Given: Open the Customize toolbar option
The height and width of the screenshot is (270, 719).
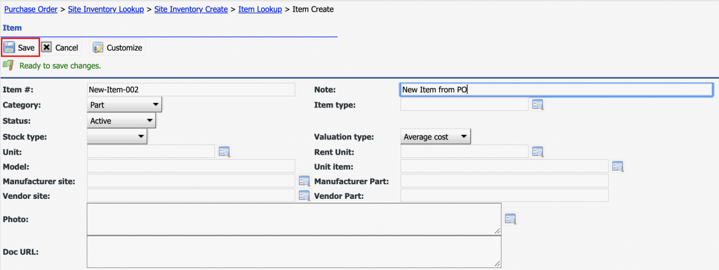Looking at the screenshot, I should coord(117,48).
